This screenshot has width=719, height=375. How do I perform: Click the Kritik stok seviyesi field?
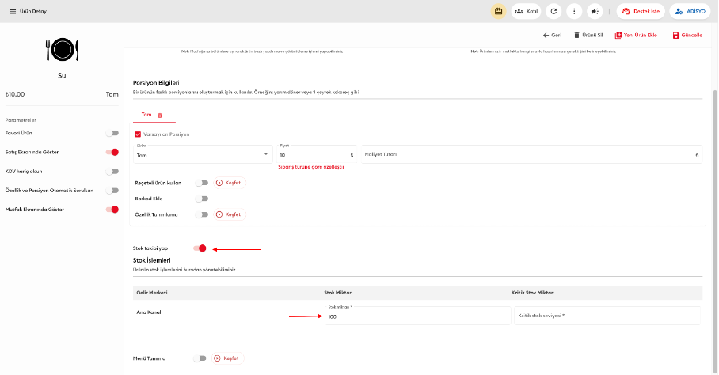pyautogui.click(x=607, y=316)
